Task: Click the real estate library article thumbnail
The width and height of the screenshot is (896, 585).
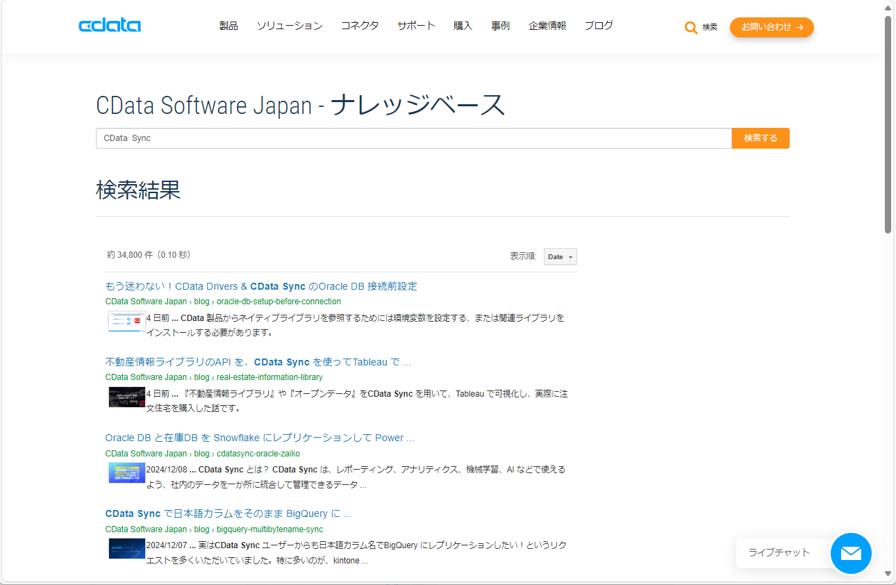Action: point(126,397)
